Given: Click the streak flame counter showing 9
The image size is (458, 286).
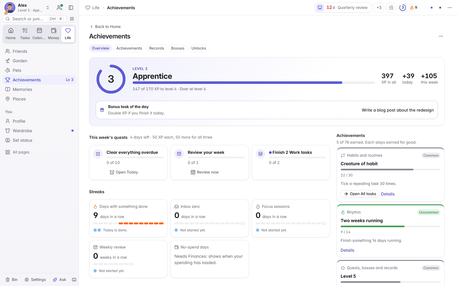Looking at the screenshot, I should (414, 8).
